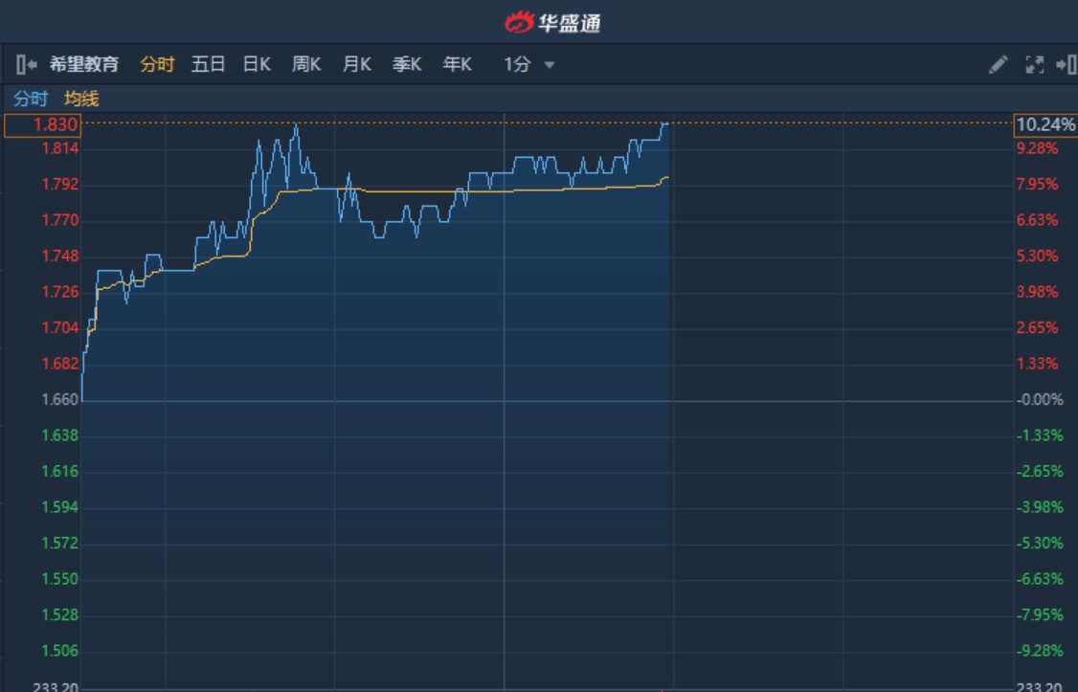Image resolution: width=1078 pixels, height=692 pixels.
Task: Expand chart to fullscreen
Action: point(1034,65)
